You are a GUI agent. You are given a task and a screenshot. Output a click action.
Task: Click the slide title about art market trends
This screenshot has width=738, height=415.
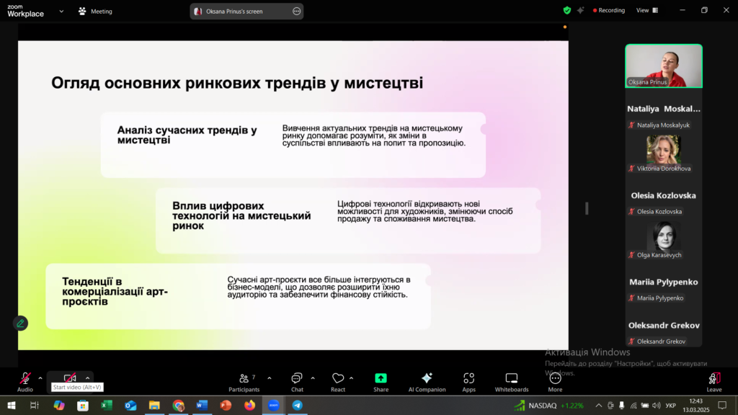tap(237, 83)
